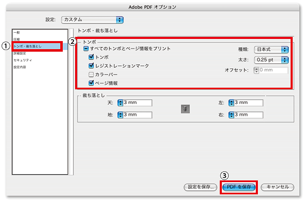
Task: Toggle すべてのトンボとページ情報をプリント checkbox
Action: coord(86,49)
